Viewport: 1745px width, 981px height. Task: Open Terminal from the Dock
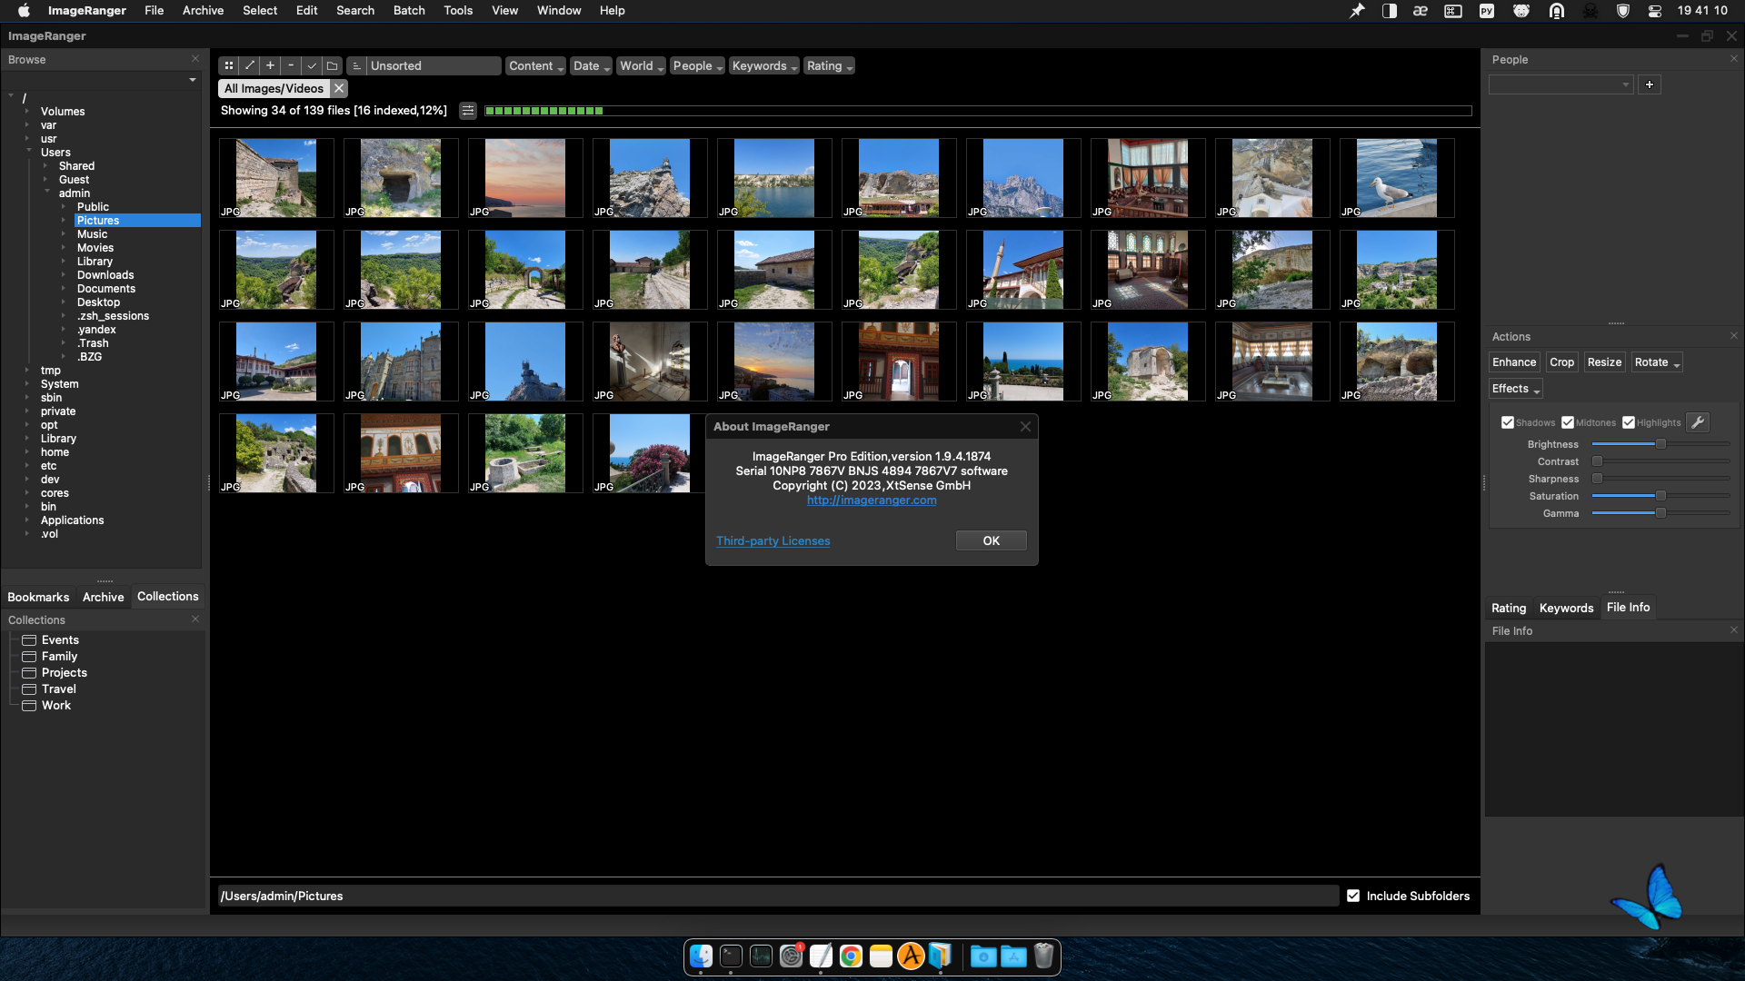[x=731, y=956]
